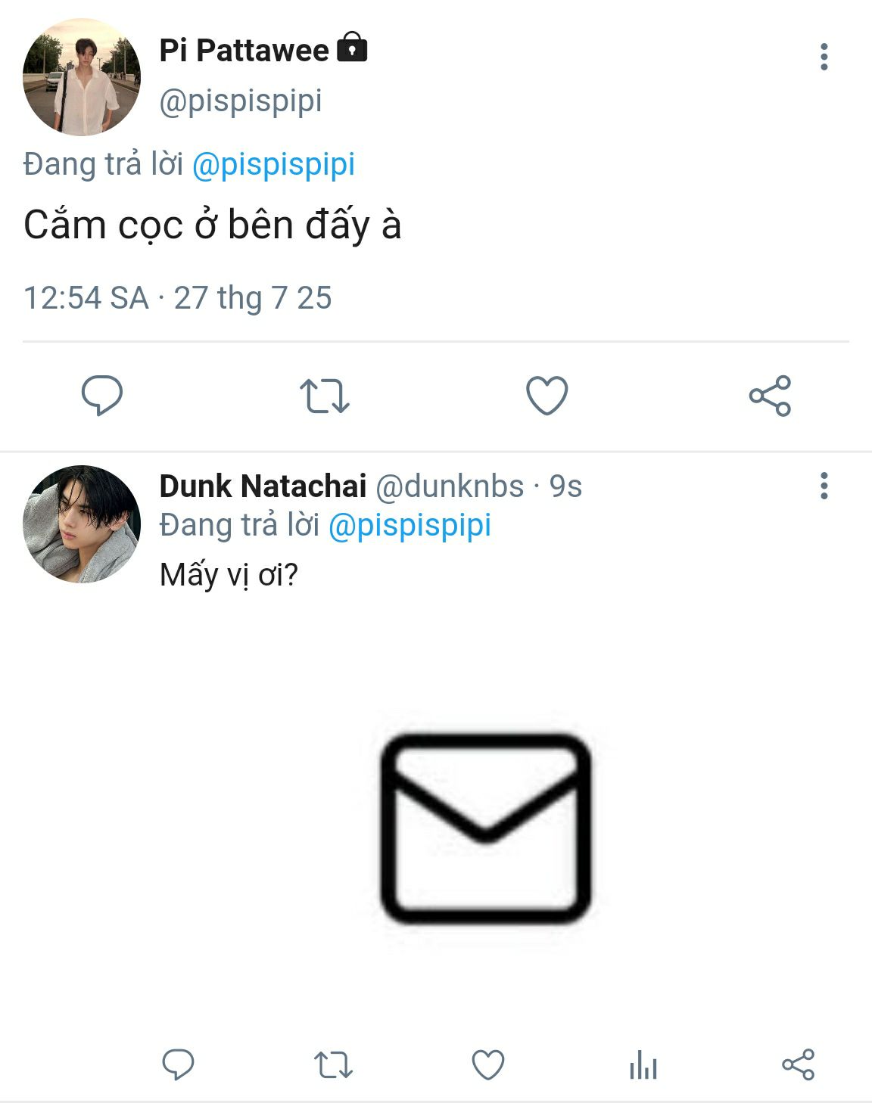The height and width of the screenshot is (1103, 872).
Task: Open the envelope image in Dunk's tweet
Action: 486,828
